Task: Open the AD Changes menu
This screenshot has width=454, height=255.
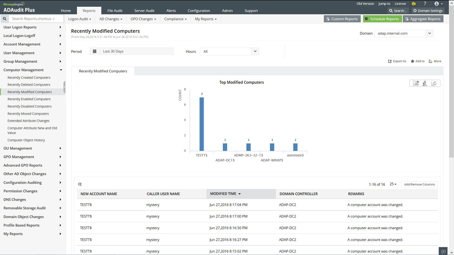Action: (111, 19)
